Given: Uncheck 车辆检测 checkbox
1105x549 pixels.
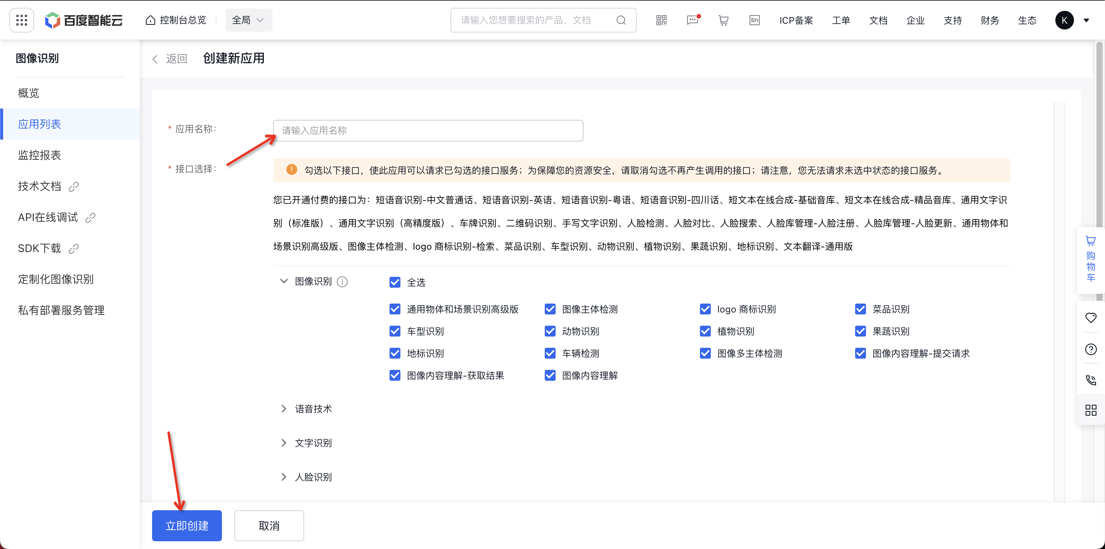Looking at the screenshot, I should tap(550, 353).
